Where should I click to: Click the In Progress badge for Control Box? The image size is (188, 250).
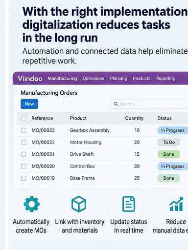click(x=173, y=166)
